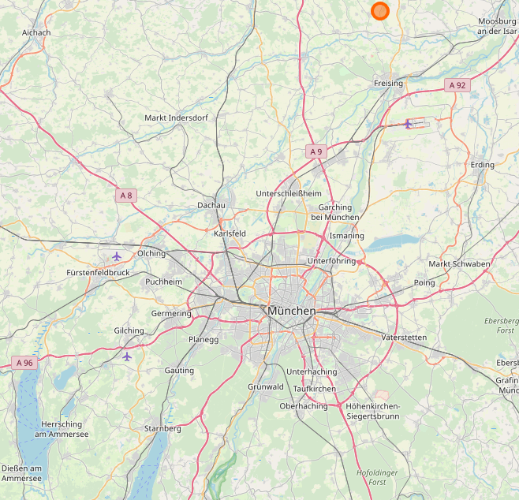Click the Dachau town label
The height and width of the screenshot is (500, 519).
(x=211, y=205)
